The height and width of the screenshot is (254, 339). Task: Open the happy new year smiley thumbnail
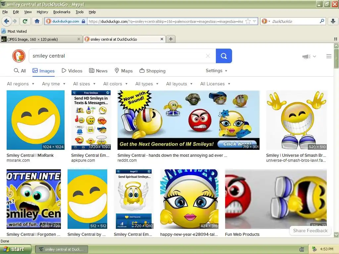point(189,199)
